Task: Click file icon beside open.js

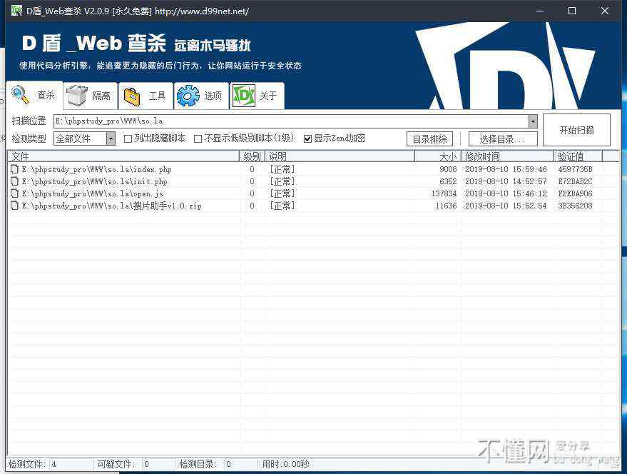Action: [14, 193]
